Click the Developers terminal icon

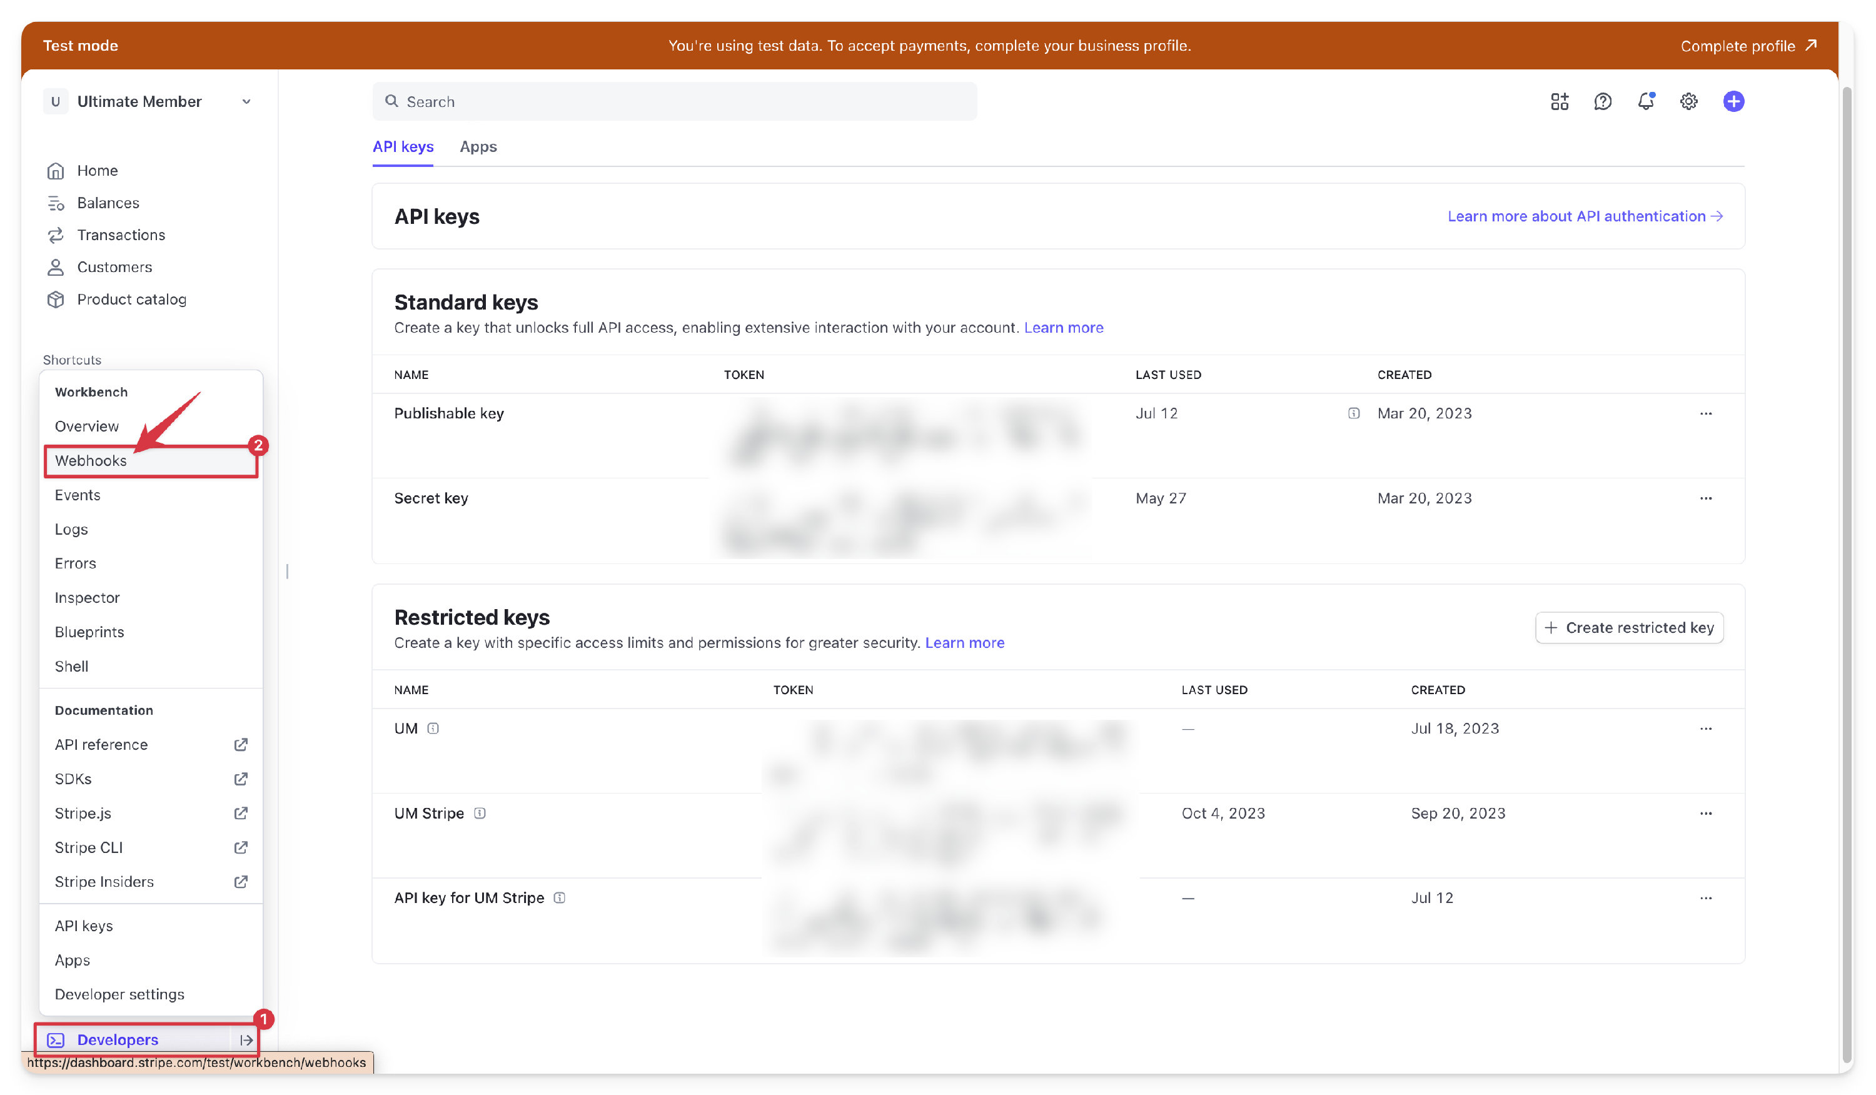56,1040
